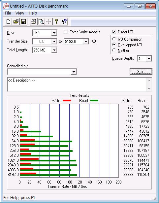
Task: Click the green Read legend swatch
Action: click(94, 100)
